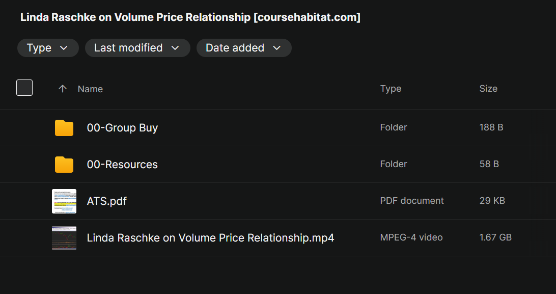This screenshot has height=294, width=556.
Task: Click the 00-Resources folder icon
Action: click(x=64, y=165)
